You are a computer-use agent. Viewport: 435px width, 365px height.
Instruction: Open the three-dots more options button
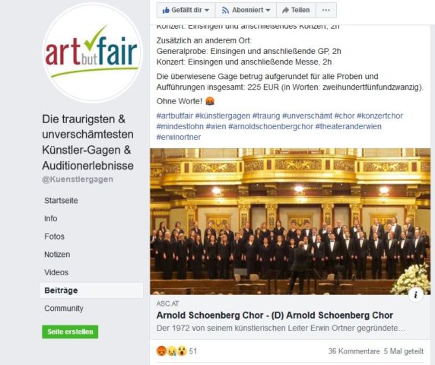click(x=326, y=10)
